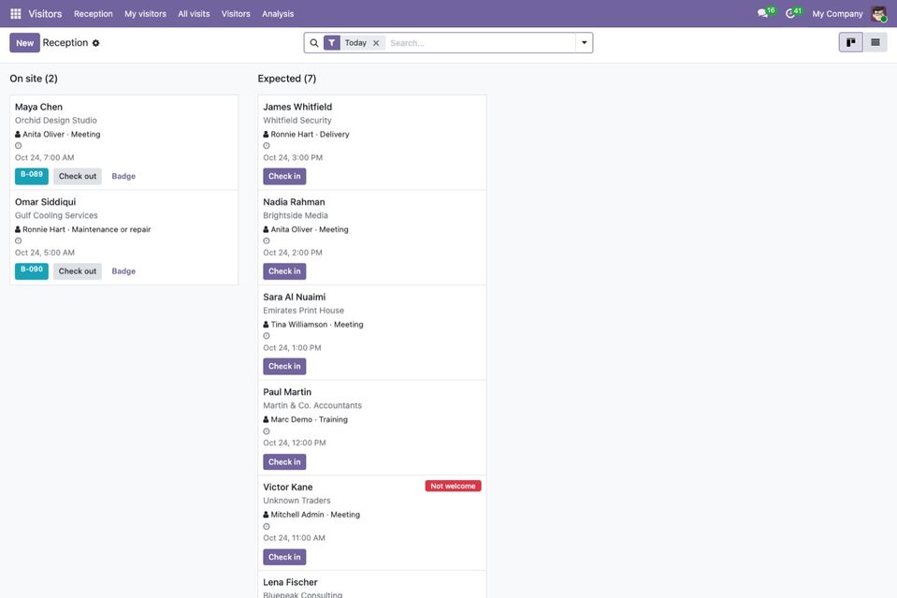
Task: Click the Reception settings gear icon
Action: tap(95, 43)
